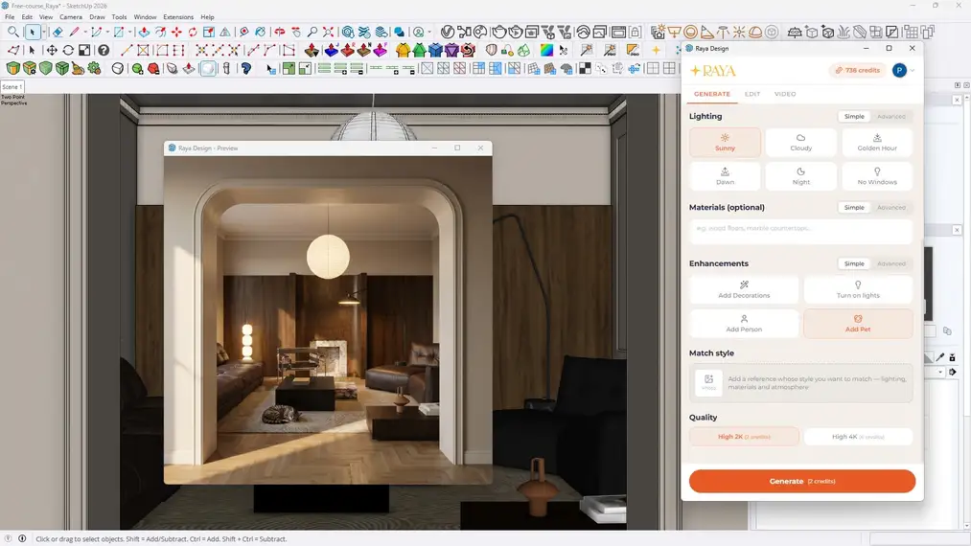Click the circular arrows rotate icon in second row
Screen dimensions: 971x546
click(68, 50)
